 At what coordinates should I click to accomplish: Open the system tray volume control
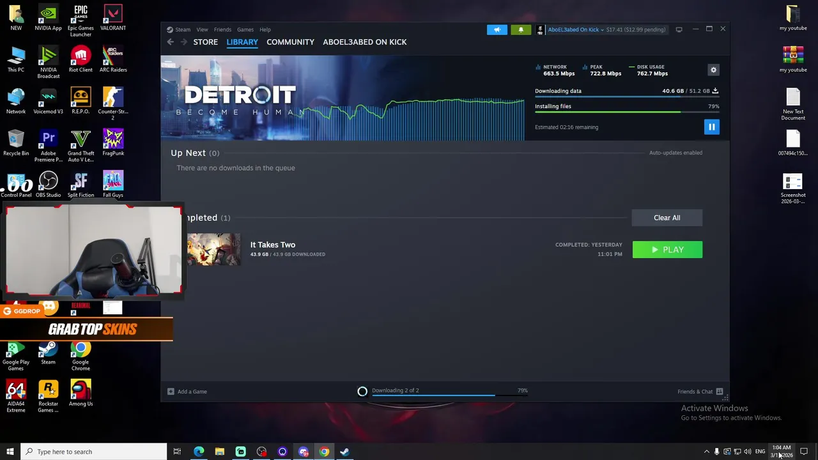tap(748, 452)
